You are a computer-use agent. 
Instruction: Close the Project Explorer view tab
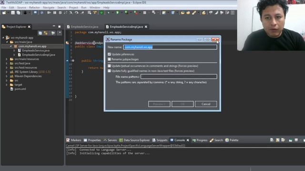coord(29,27)
